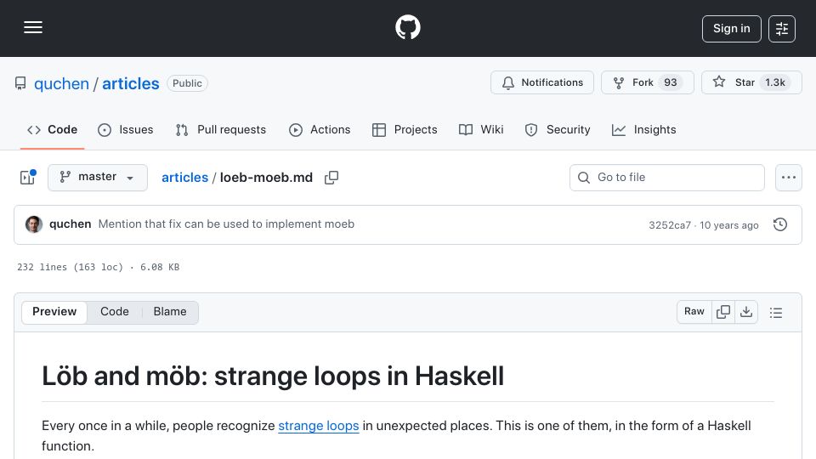Open the hamburger navigation menu
The height and width of the screenshot is (459, 816).
(33, 27)
